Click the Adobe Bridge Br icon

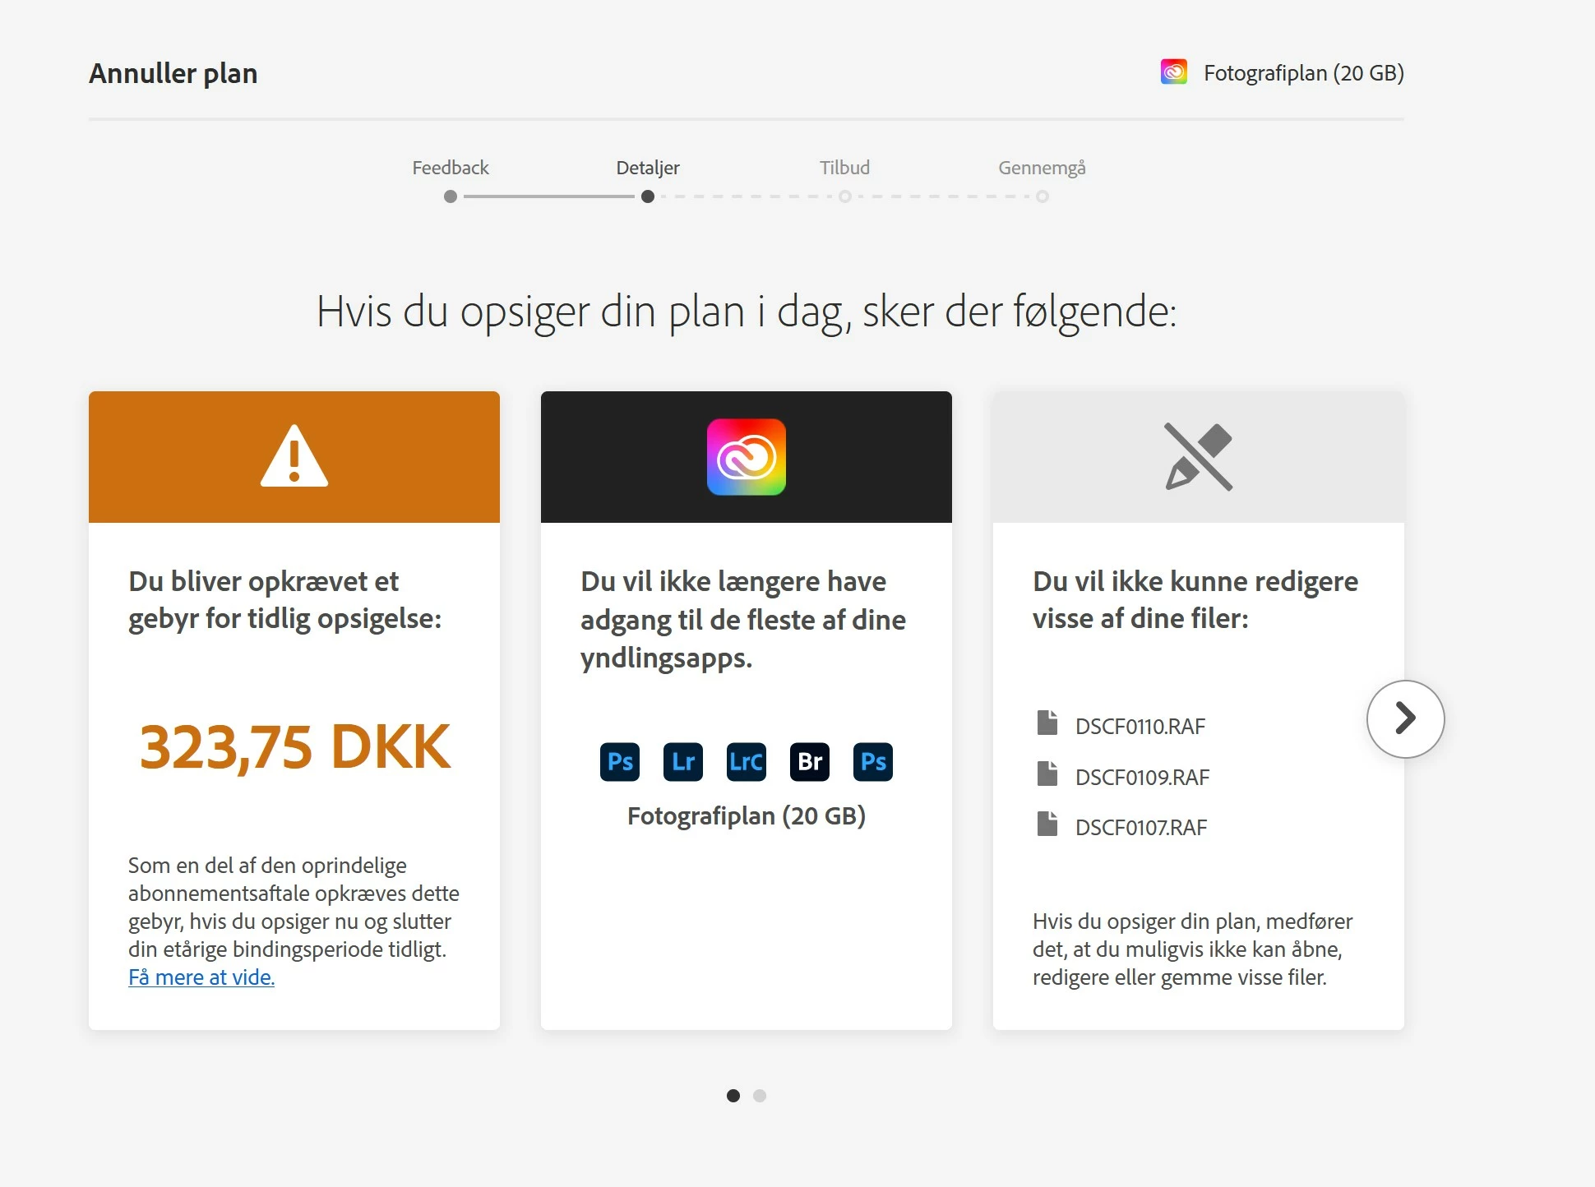click(x=810, y=762)
